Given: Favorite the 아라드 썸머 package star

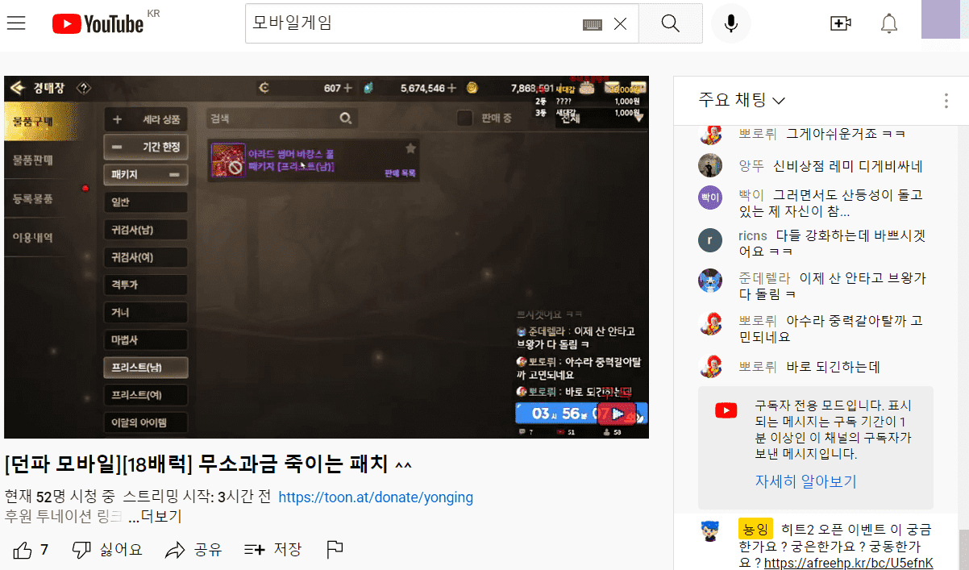Looking at the screenshot, I should click(410, 149).
